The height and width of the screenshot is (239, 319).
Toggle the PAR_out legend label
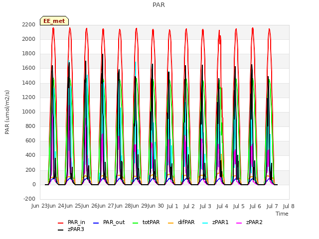click(114, 223)
